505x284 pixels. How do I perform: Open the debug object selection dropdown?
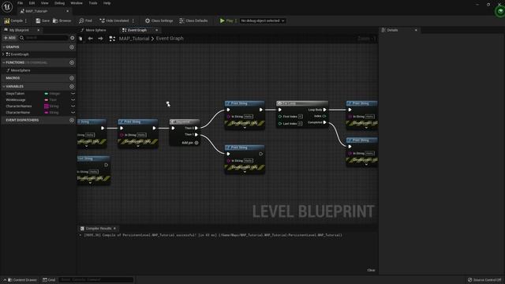[263, 21]
